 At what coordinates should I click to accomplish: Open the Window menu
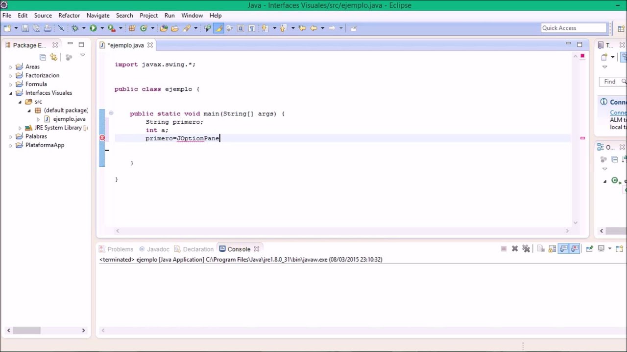coord(192,16)
